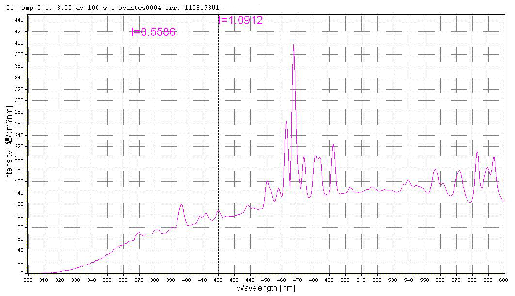This screenshot has width=515, height=296.
Task: Click the spectrum peak near 397 nm
Action: [181, 205]
